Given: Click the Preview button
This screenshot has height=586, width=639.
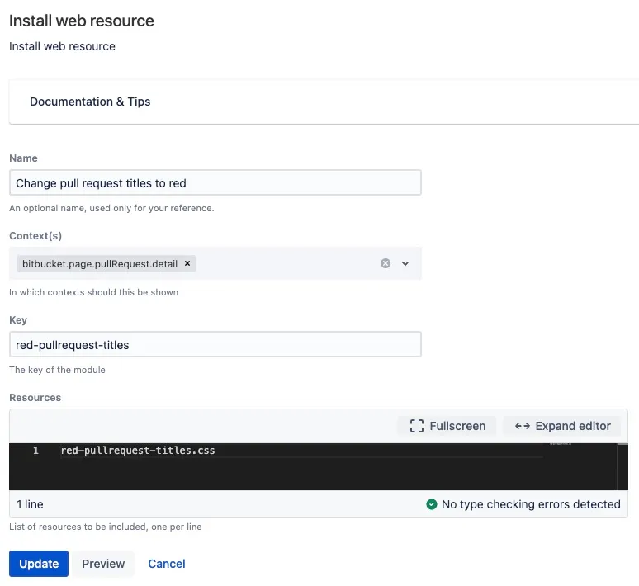Looking at the screenshot, I should click(x=103, y=564).
